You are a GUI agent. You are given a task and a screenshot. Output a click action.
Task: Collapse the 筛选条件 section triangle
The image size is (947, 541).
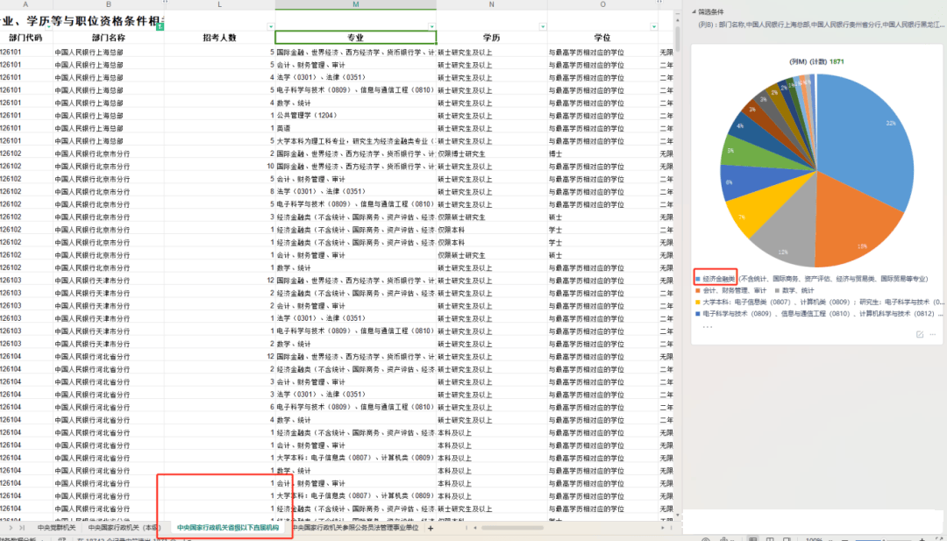(694, 11)
